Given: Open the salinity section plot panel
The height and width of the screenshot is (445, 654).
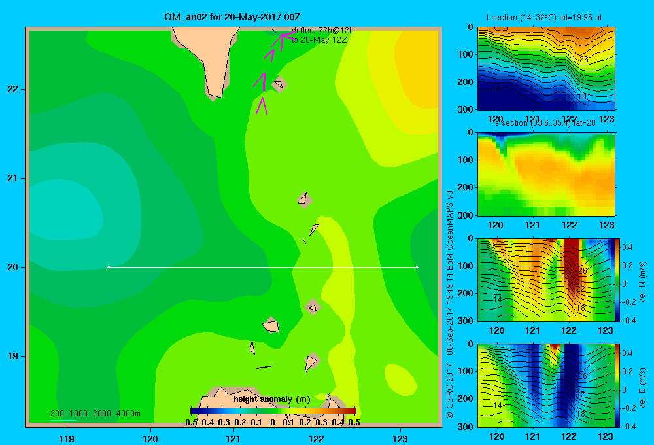Looking at the screenshot, I should (546, 174).
